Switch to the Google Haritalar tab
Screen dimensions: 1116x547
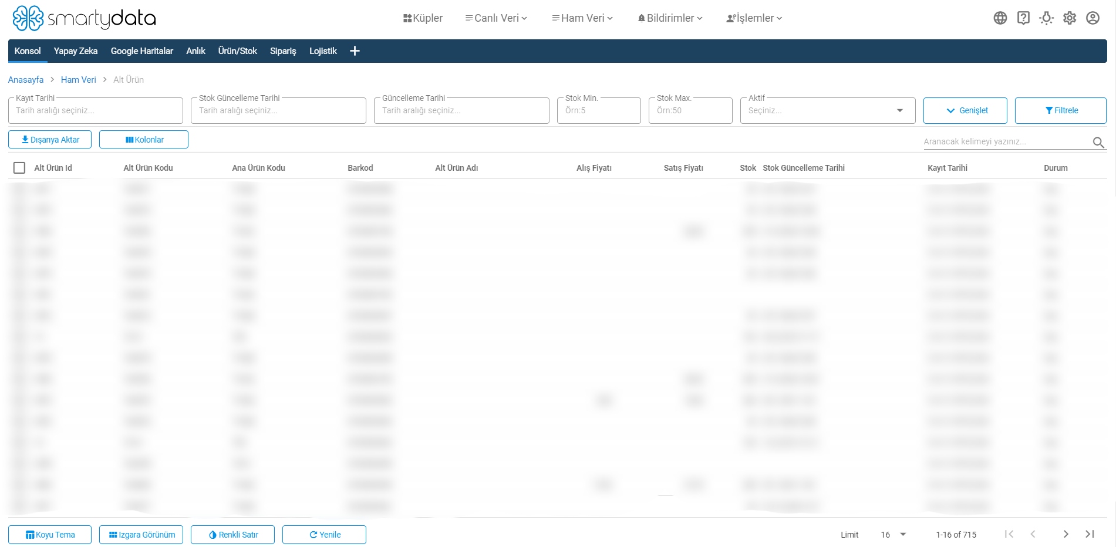coord(142,51)
